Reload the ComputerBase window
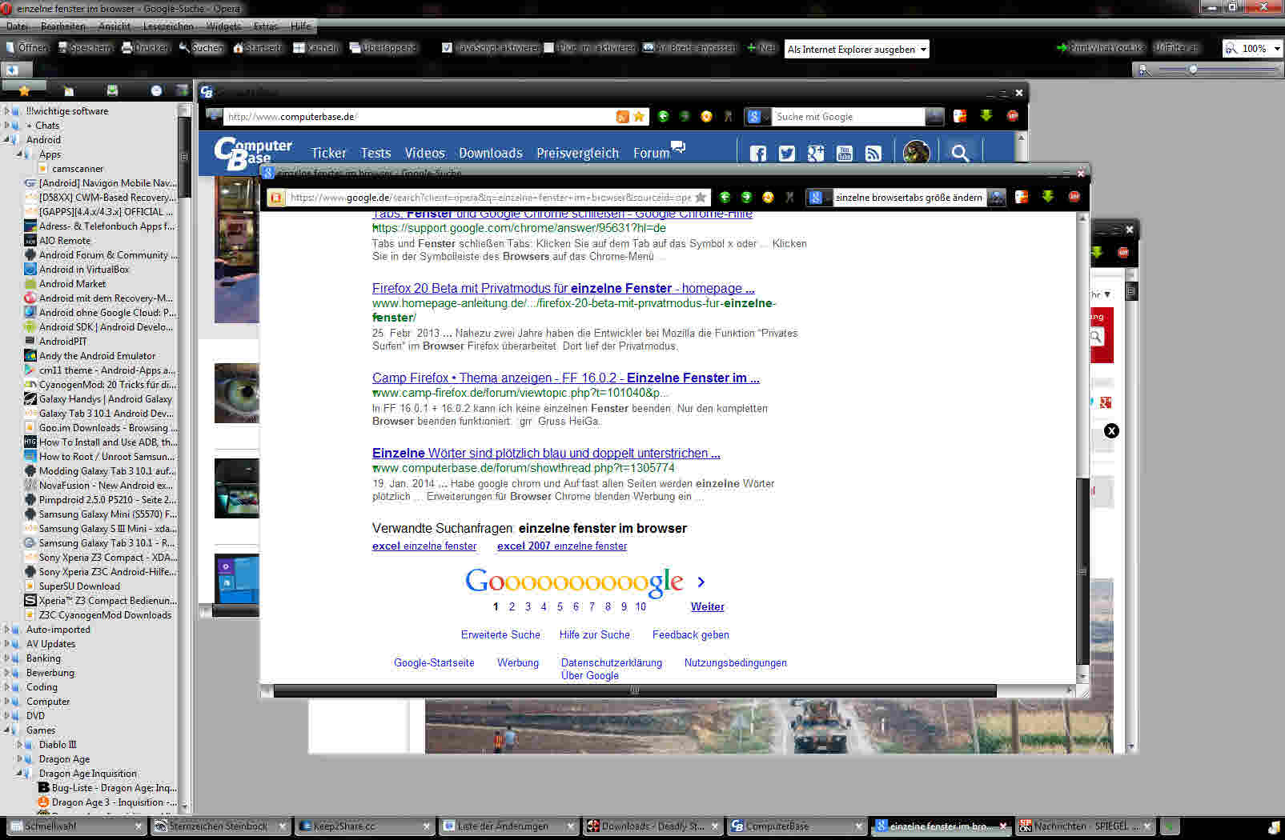 click(706, 117)
